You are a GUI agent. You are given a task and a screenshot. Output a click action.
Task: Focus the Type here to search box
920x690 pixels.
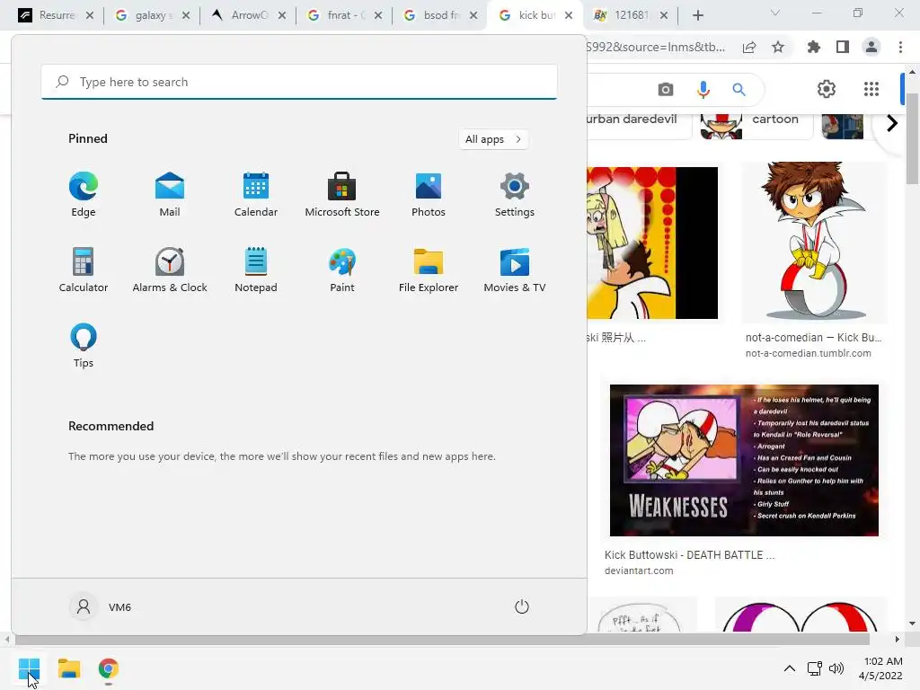pyautogui.click(x=299, y=82)
